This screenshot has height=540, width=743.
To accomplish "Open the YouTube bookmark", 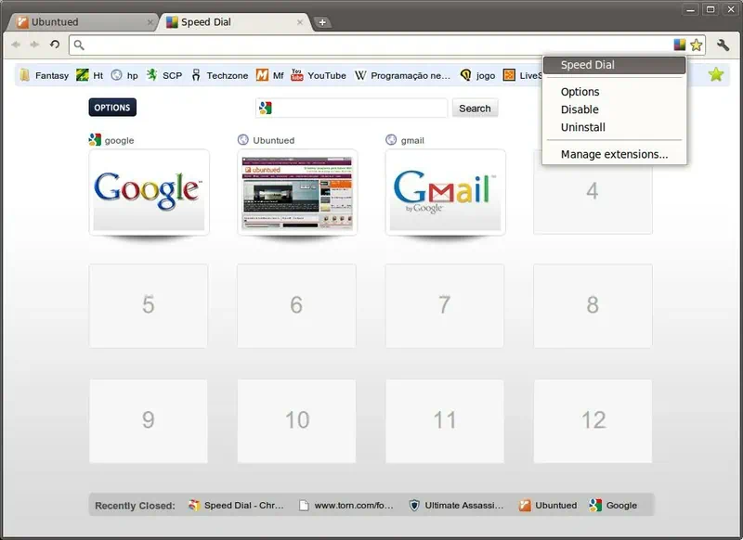I will pos(319,75).
